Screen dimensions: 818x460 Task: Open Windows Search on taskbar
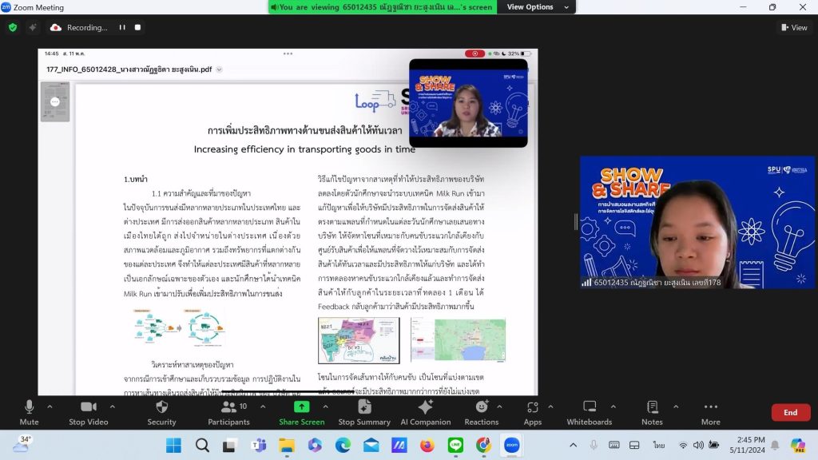tap(202, 446)
